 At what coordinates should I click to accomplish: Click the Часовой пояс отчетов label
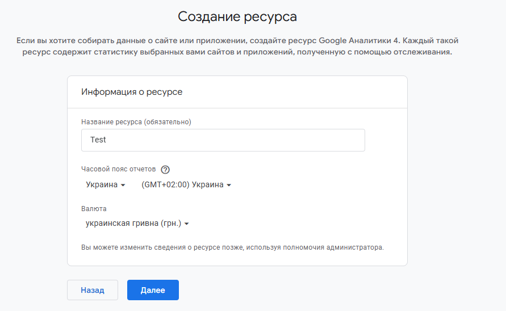point(118,169)
